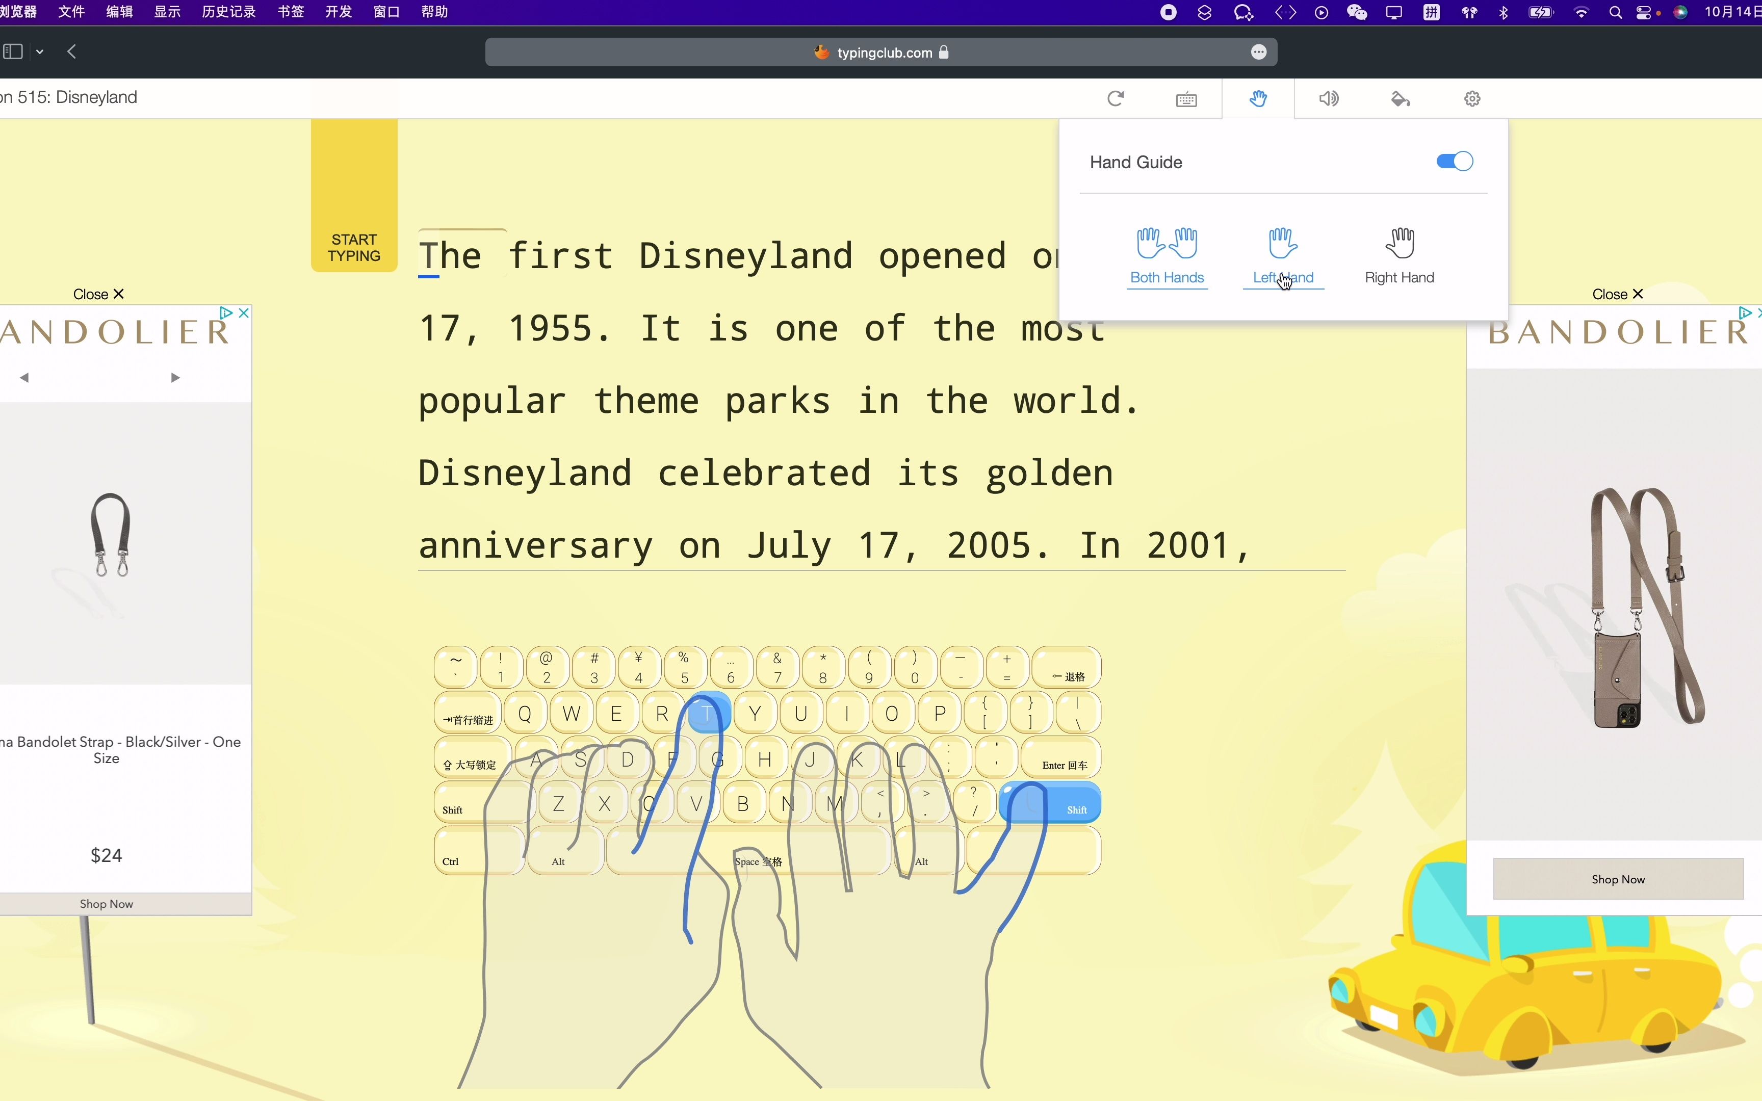Viewport: 1762px width, 1101px height.
Task: Show next product in left ad carousel
Action: tap(175, 377)
